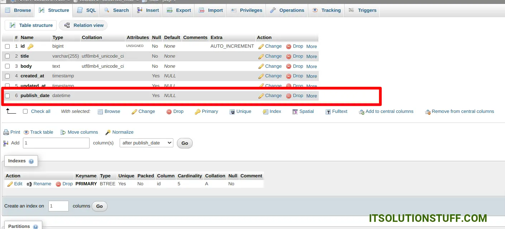
Task: Enable the Check all option
Action: (25, 111)
